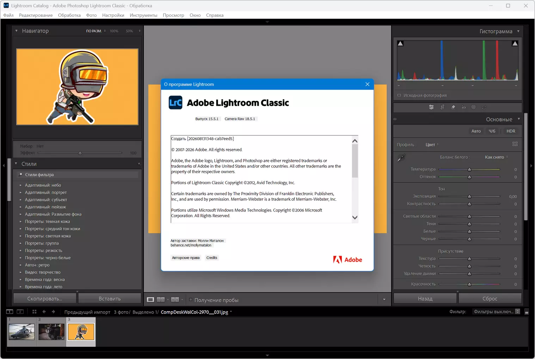The width and height of the screenshot is (535, 359).
Task: Open the Обработка menu
Action: click(69, 15)
